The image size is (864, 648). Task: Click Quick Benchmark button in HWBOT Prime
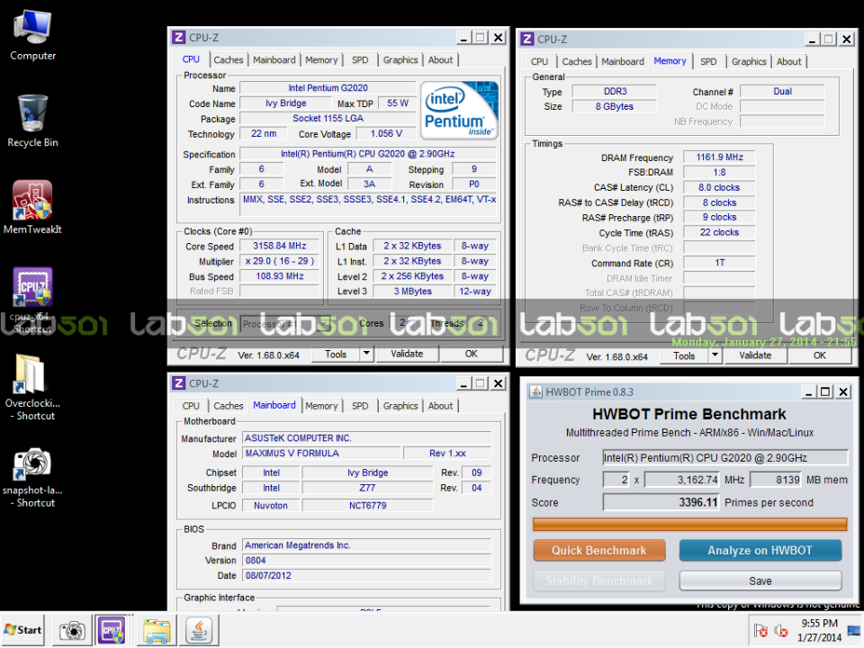[599, 551]
